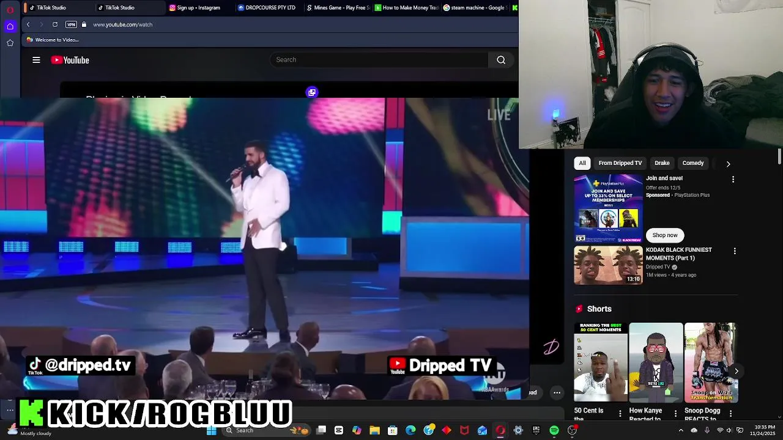
Task: Open more options ellipsis below video
Action: pos(557,392)
